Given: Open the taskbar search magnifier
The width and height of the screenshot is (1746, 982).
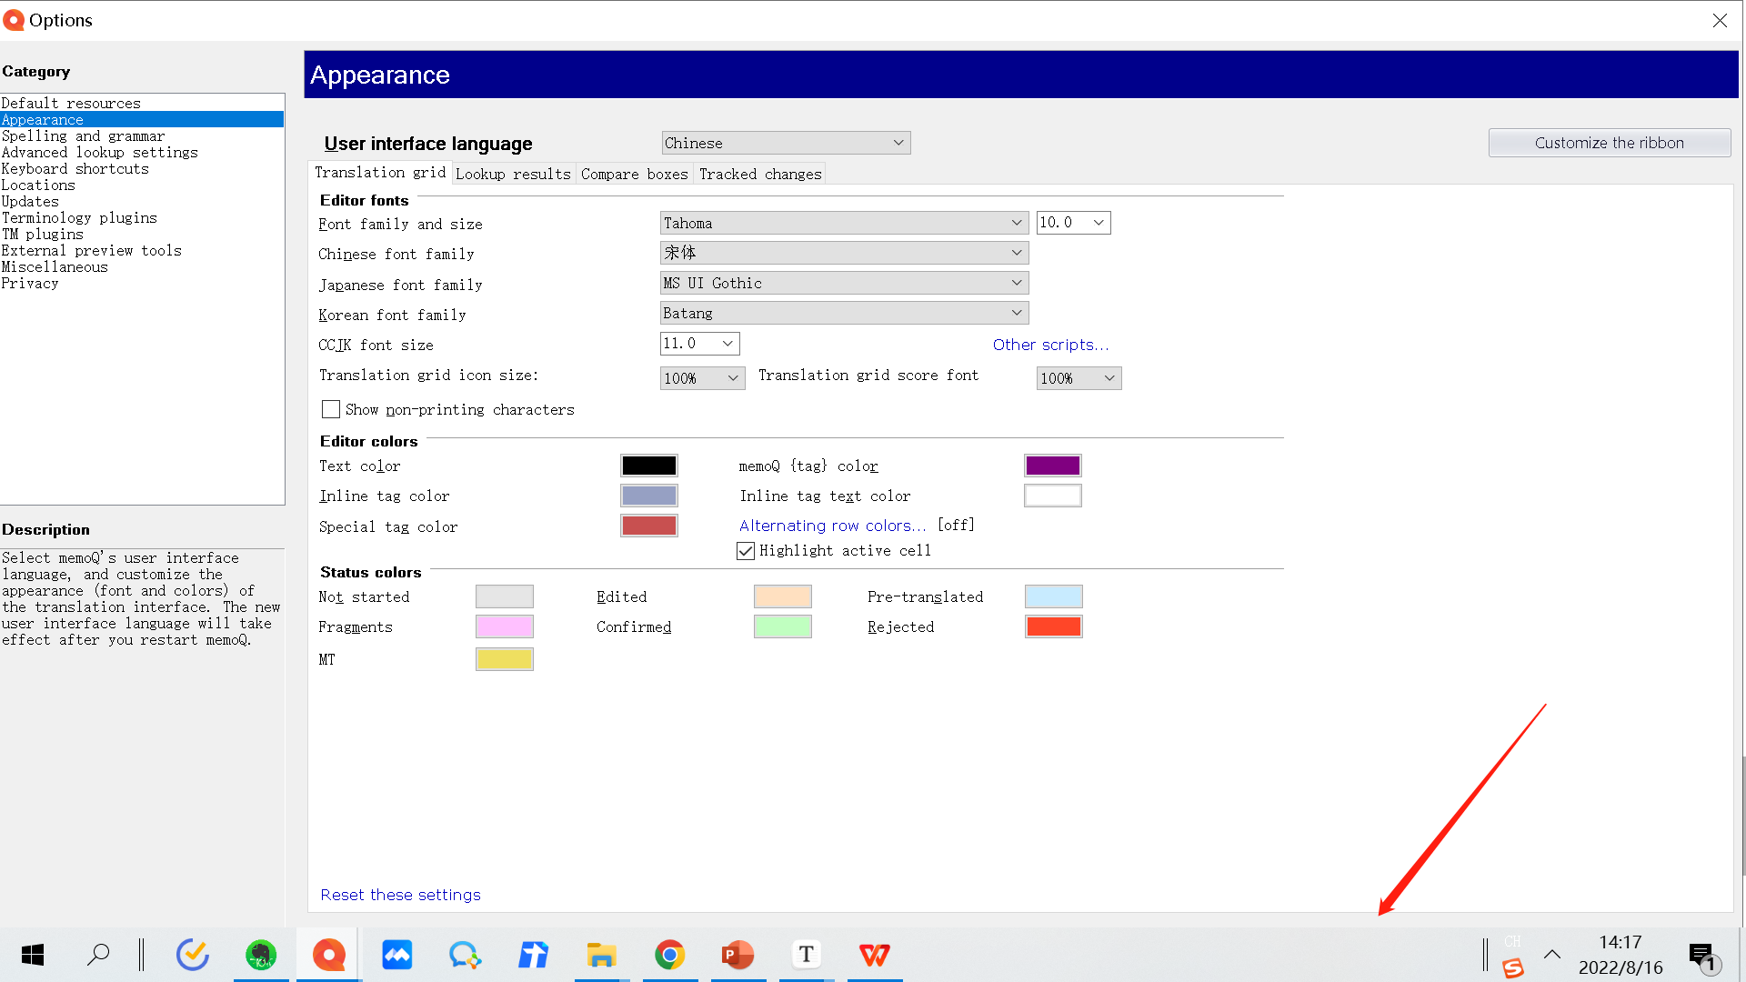Looking at the screenshot, I should pyautogui.click(x=98, y=955).
